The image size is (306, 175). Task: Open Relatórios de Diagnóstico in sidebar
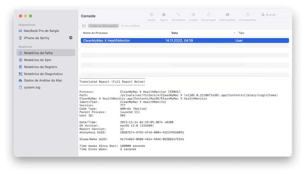click(x=43, y=74)
